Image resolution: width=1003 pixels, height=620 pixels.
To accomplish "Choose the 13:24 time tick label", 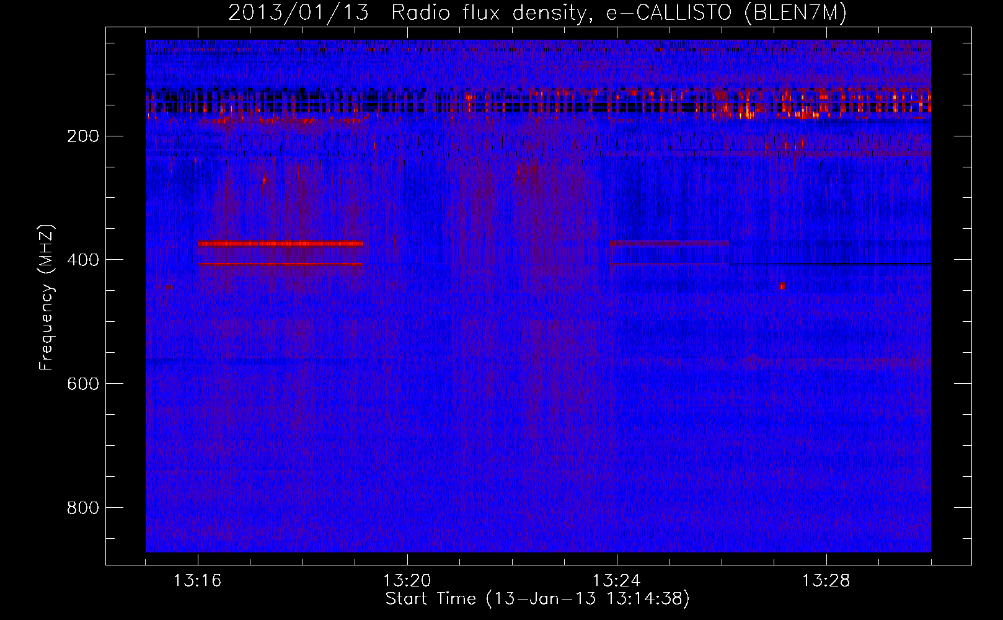I will pos(617,581).
